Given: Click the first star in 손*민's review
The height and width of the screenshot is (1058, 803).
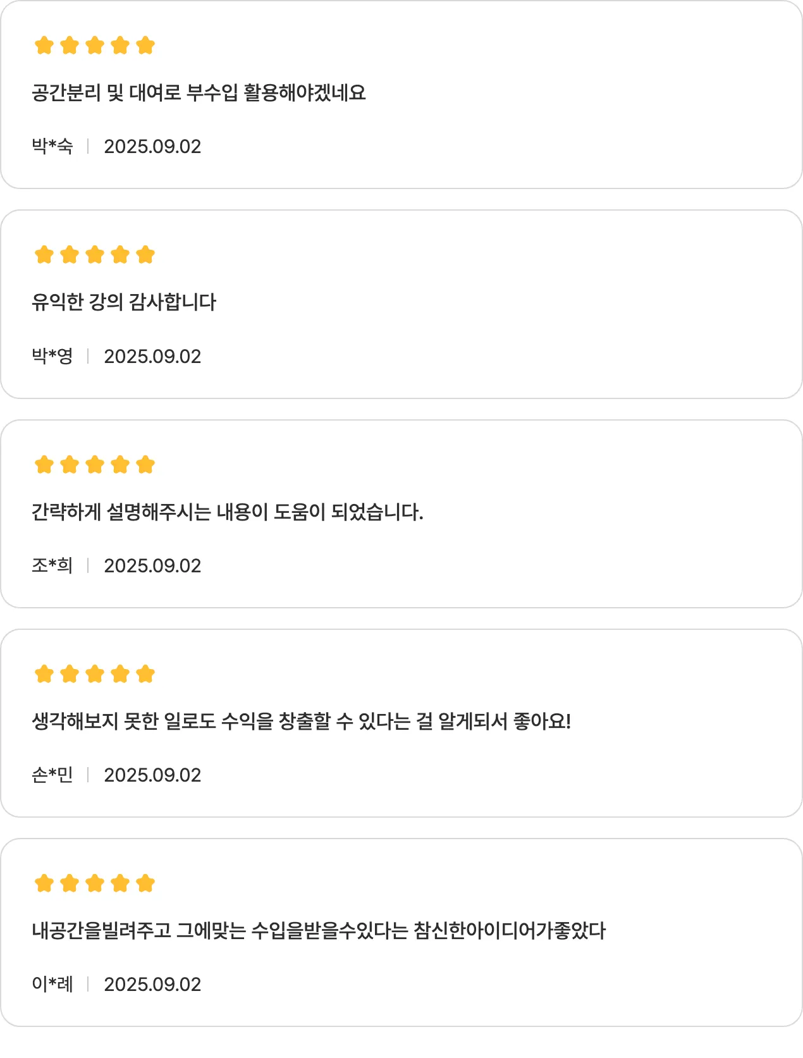Looking at the screenshot, I should click(44, 674).
